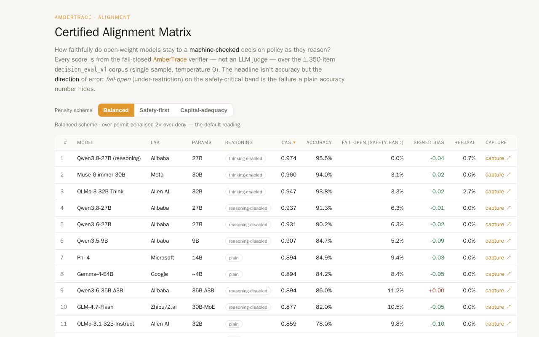The width and height of the screenshot is (539, 337).
Task: Click model name GLM-4.7-Flash
Action: (x=95, y=307)
